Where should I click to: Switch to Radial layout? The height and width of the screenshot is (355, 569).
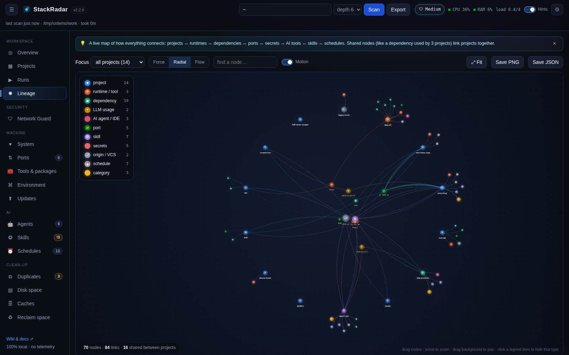180,62
